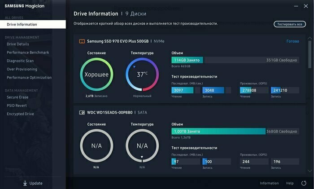
Task: Select PSID Revert item
Action: [x=17, y=105]
